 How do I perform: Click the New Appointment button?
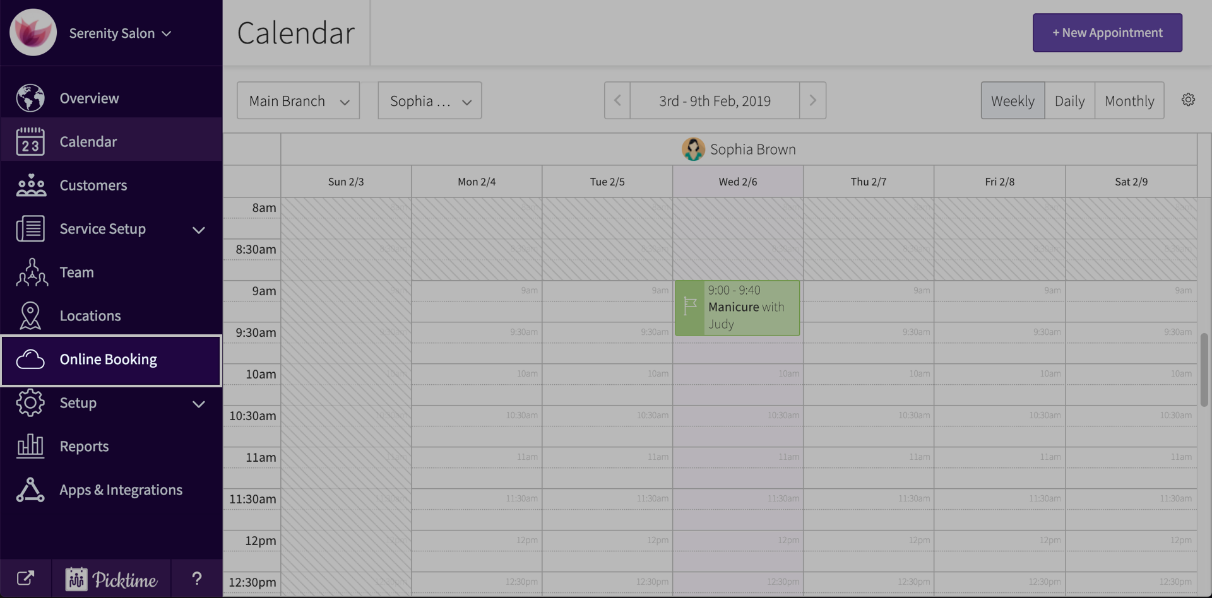tap(1107, 33)
